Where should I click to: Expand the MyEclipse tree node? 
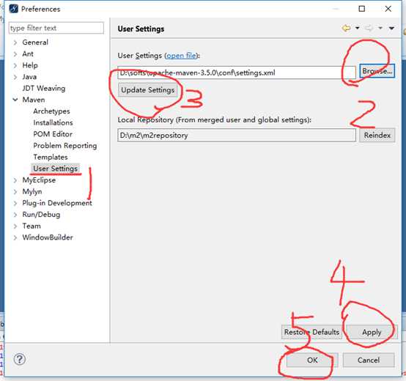coord(15,180)
